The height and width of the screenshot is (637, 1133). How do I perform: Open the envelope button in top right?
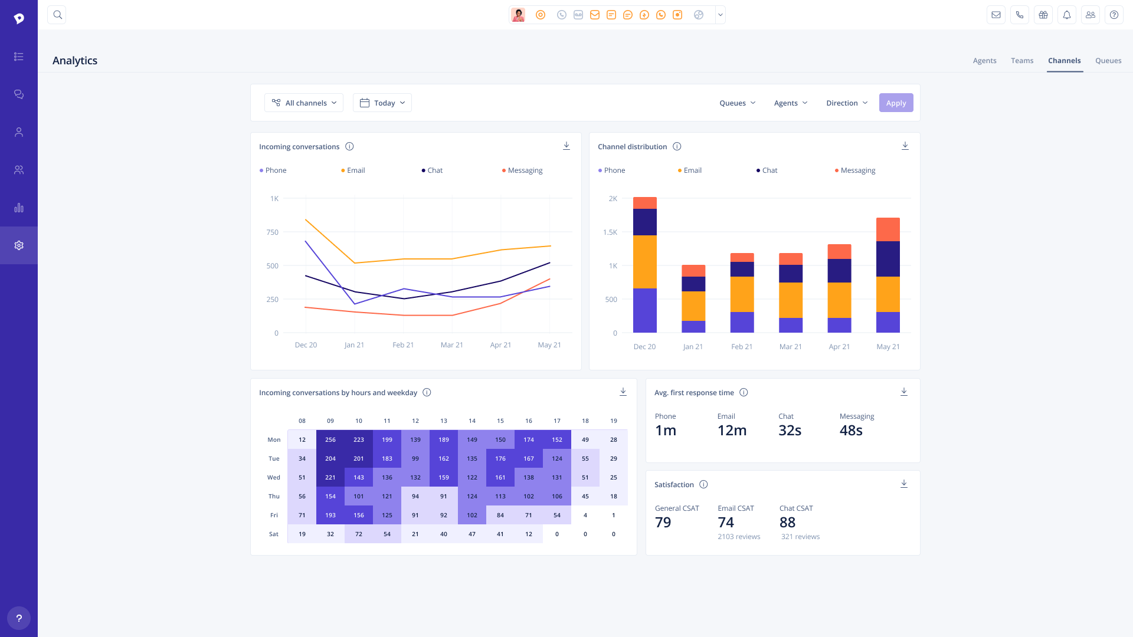click(x=996, y=15)
